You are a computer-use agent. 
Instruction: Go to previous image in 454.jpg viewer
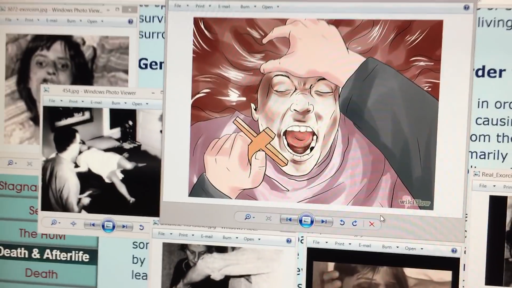click(92, 225)
